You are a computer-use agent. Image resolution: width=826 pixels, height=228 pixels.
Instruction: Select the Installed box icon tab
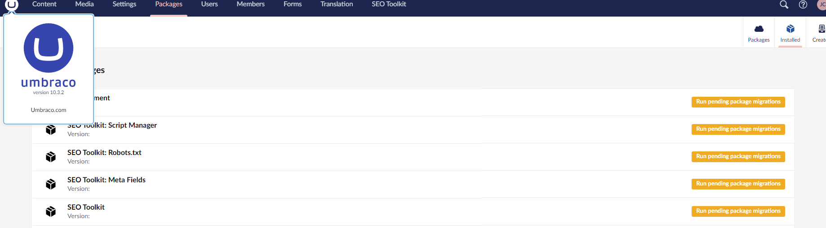click(790, 33)
